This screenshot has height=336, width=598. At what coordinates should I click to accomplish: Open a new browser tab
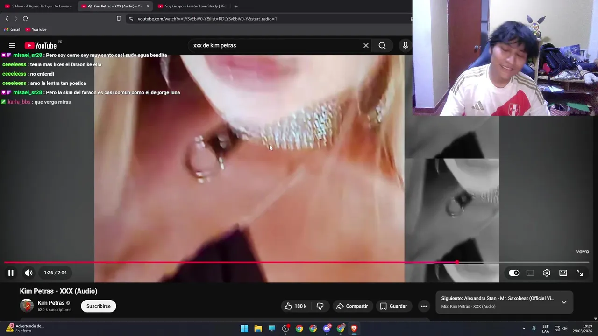(236, 6)
